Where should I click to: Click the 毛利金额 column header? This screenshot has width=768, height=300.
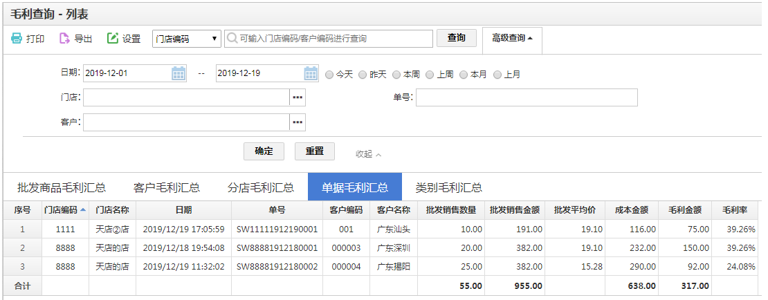685,210
